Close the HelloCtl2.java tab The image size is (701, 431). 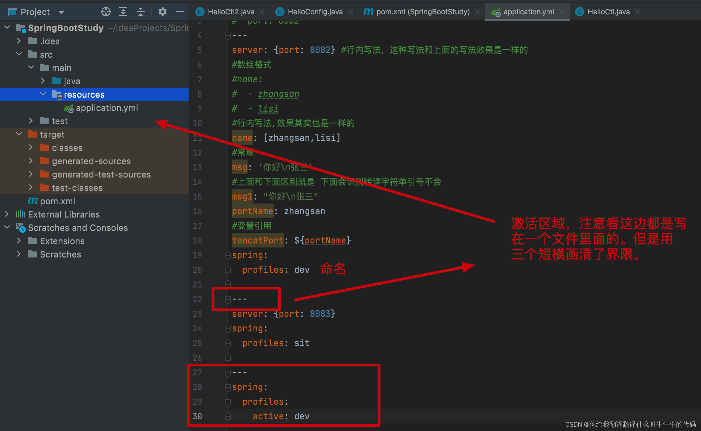pos(262,12)
